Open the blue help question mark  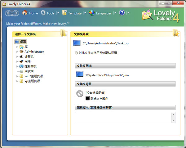122,13
